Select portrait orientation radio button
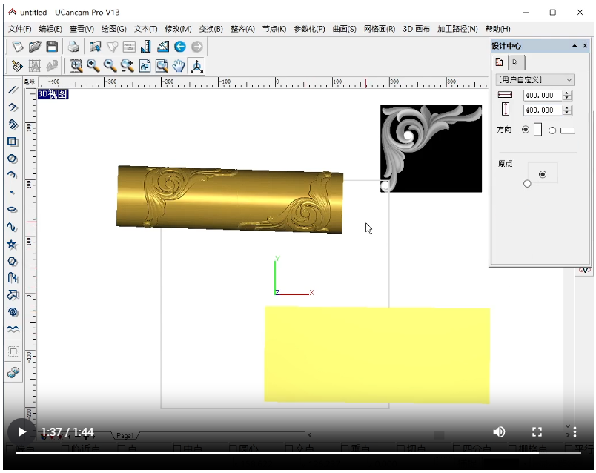Screen dimensions: 596x473 click(526, 130)
